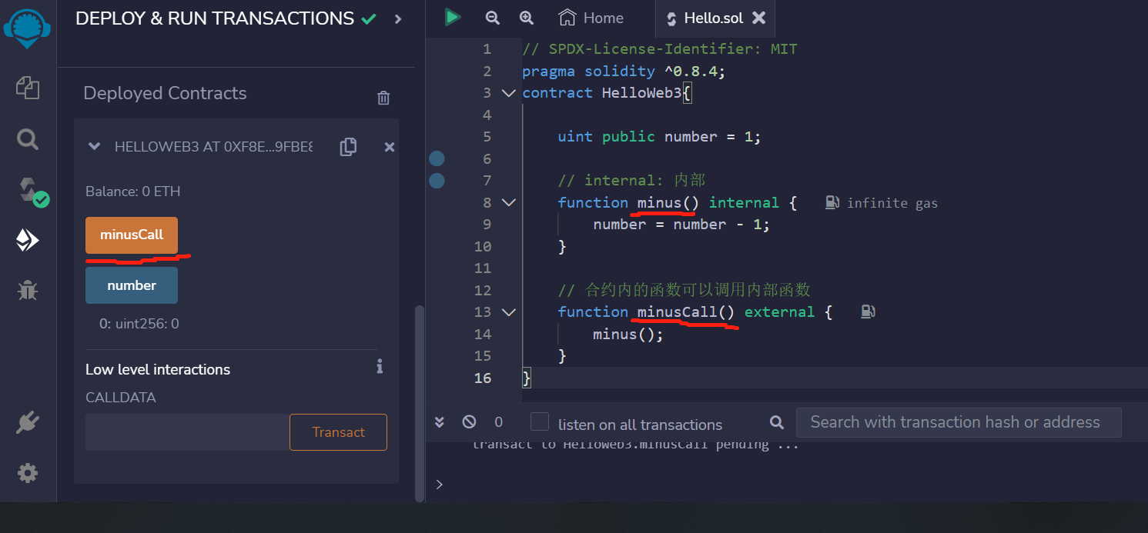Fold the minus function at line 8
Image resolution: width=1148 pixels, height=533 pixels.
[508, 202]
